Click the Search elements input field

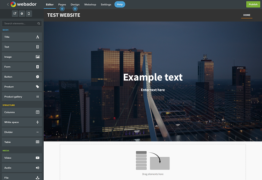click(19, 23)
